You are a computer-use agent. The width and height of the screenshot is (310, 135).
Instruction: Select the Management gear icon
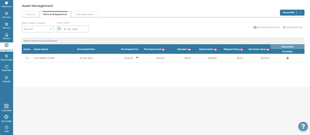tap(6, 46)
